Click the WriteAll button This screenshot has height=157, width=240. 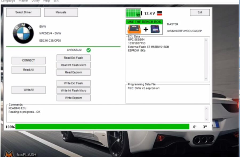click(29, 90)
